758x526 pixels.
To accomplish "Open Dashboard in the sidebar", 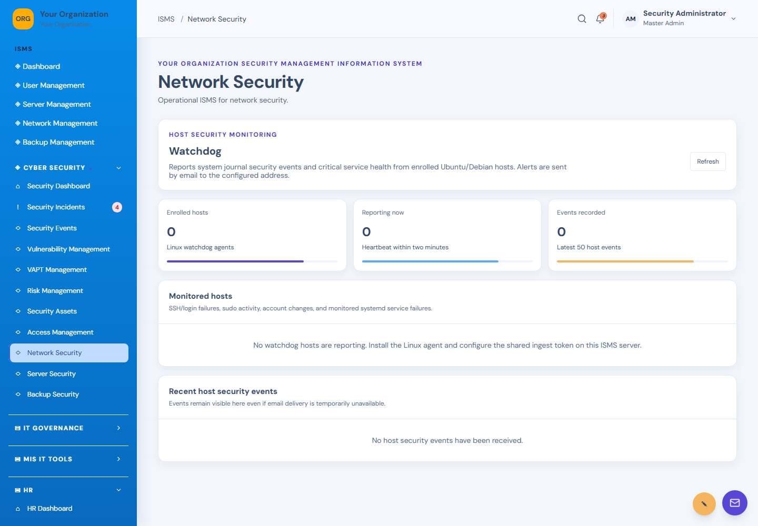I will (41, 66).
